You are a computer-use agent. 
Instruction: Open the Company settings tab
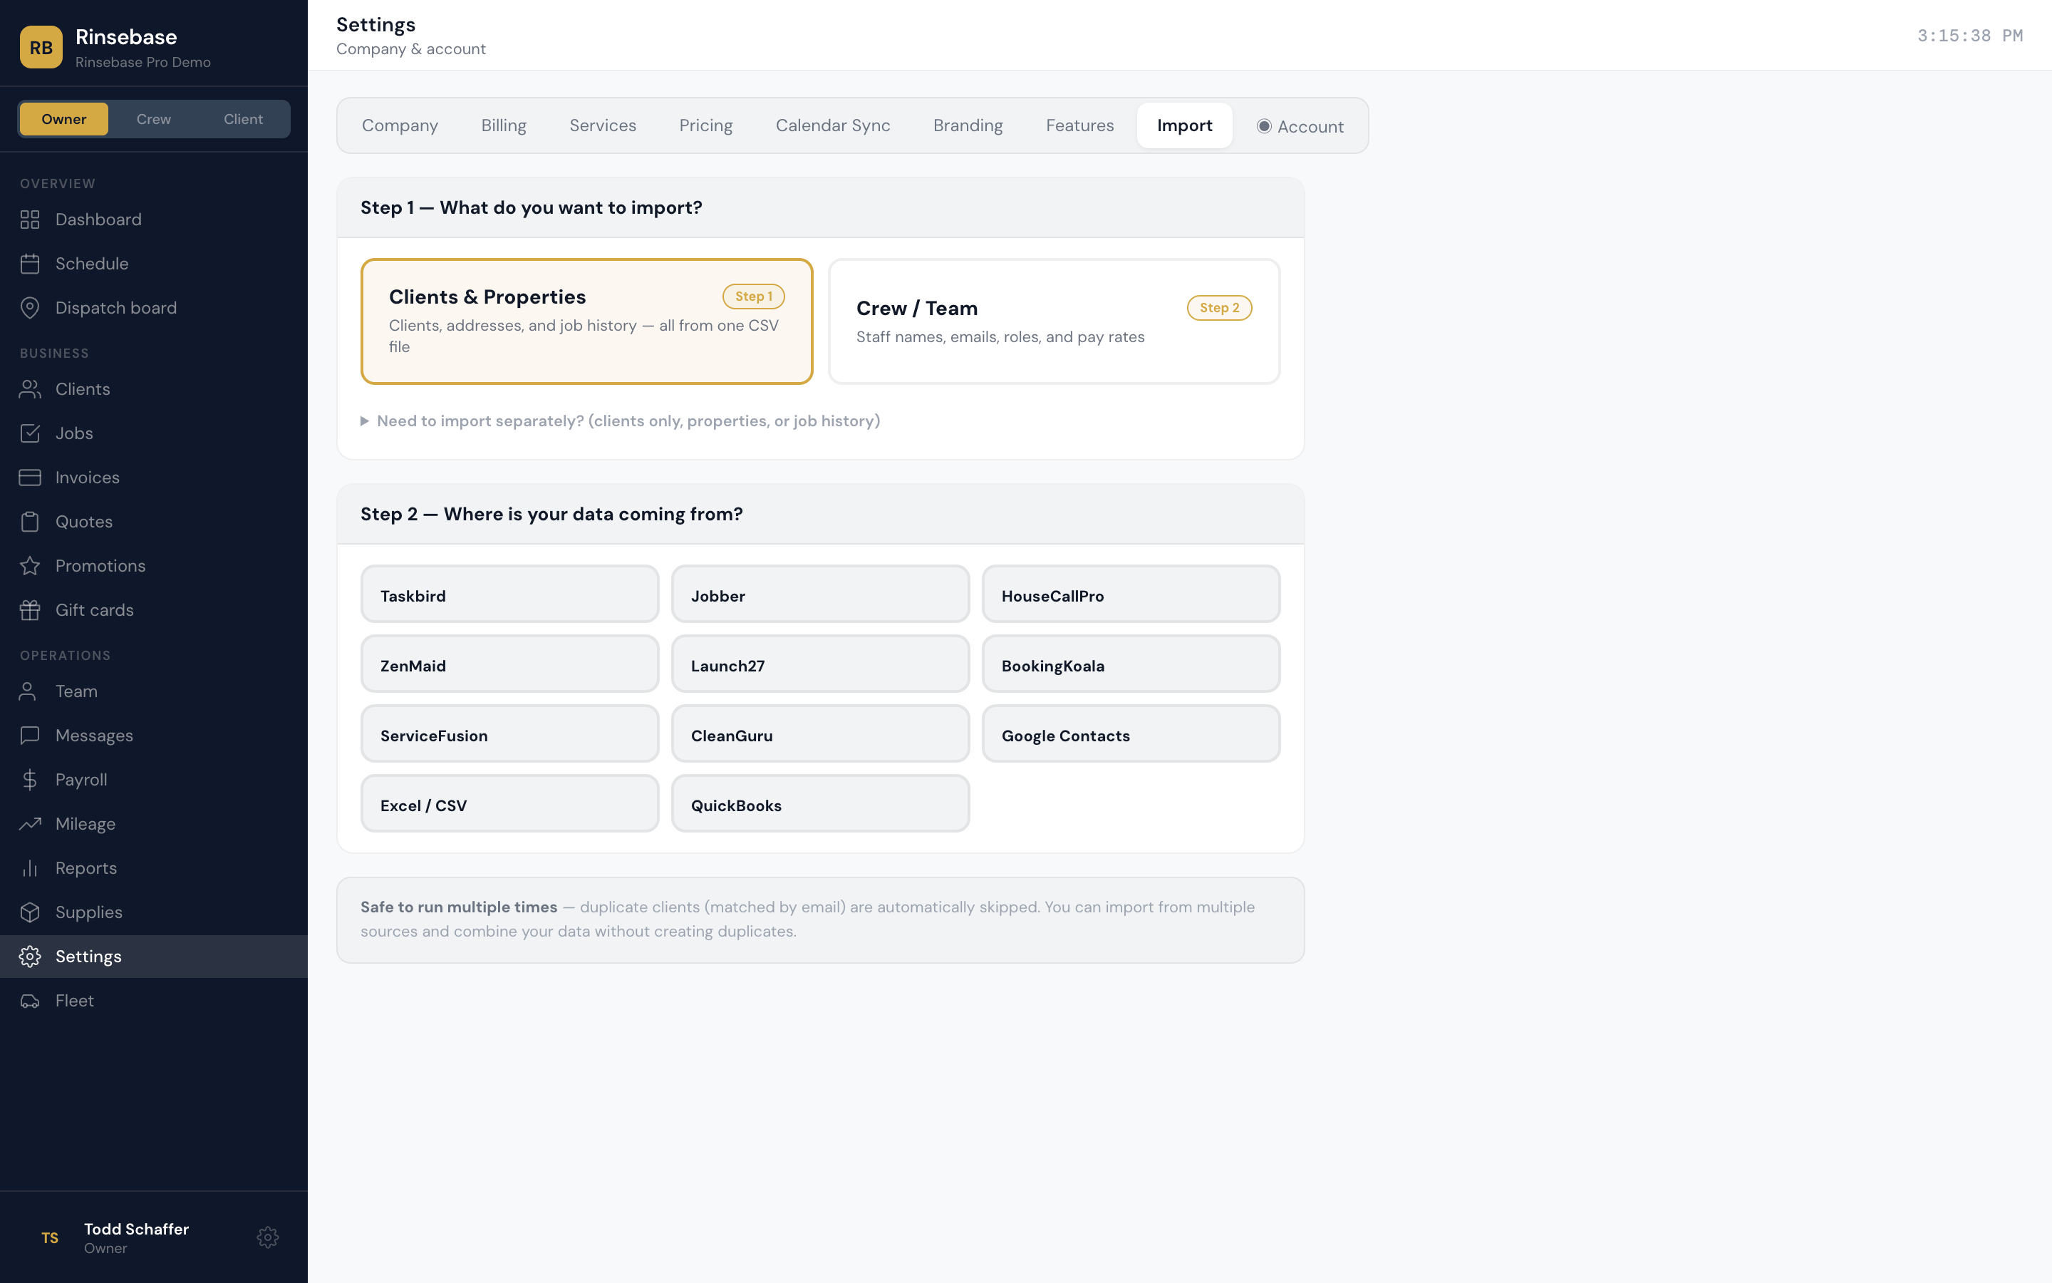coord(400,125)
